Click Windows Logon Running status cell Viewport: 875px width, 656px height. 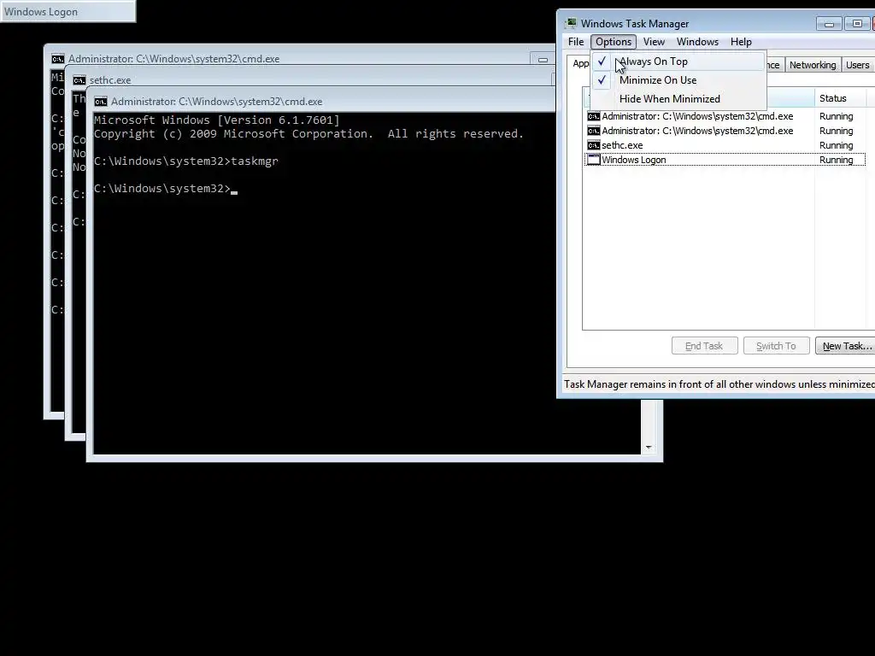point(836,160)
